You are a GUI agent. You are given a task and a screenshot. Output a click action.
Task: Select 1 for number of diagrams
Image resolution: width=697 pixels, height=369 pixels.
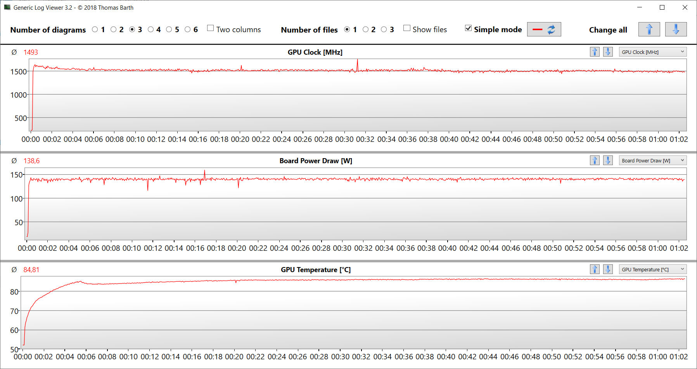(95, 29)
